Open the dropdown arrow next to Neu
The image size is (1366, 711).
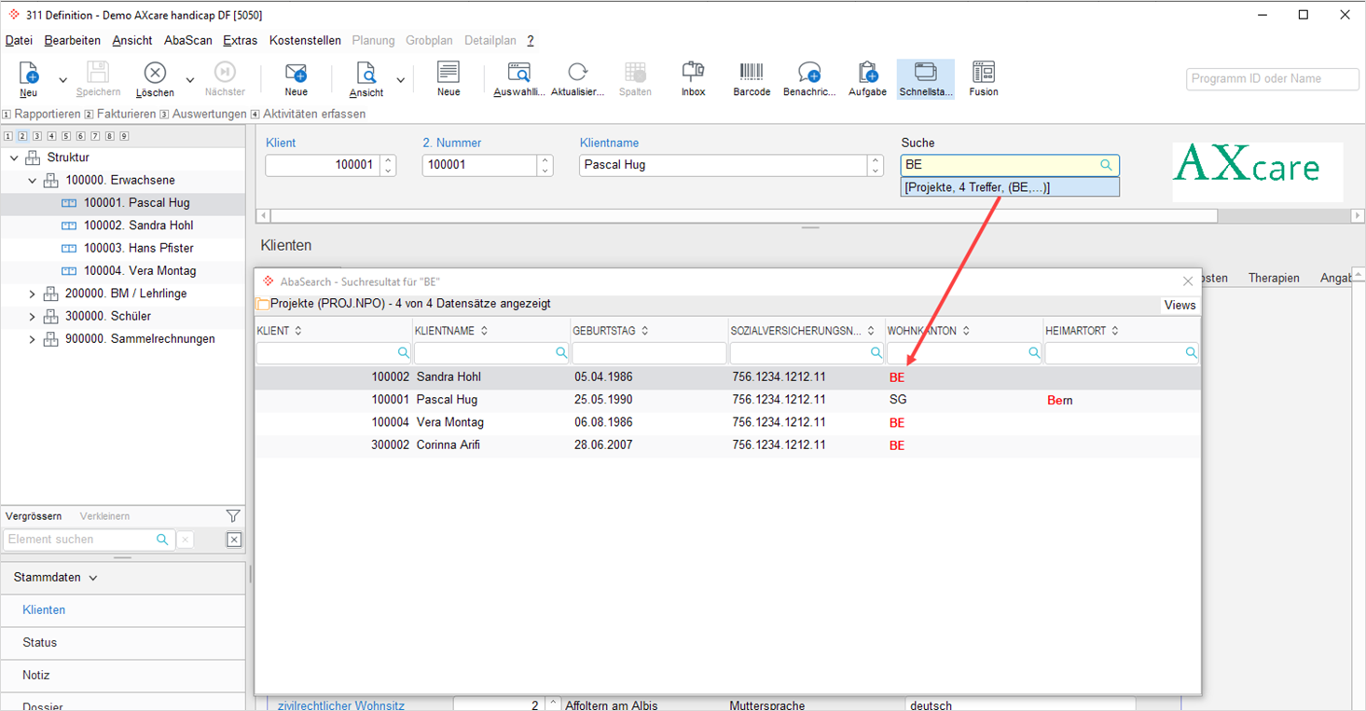[x=62, y=80]
